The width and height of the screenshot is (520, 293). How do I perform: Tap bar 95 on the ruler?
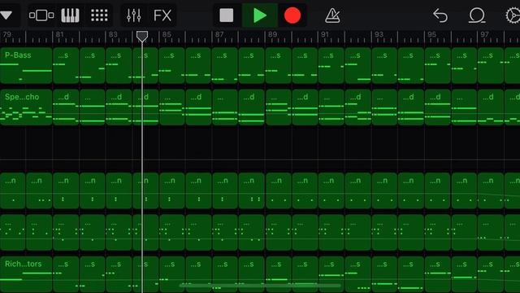[x=431, y=34]
